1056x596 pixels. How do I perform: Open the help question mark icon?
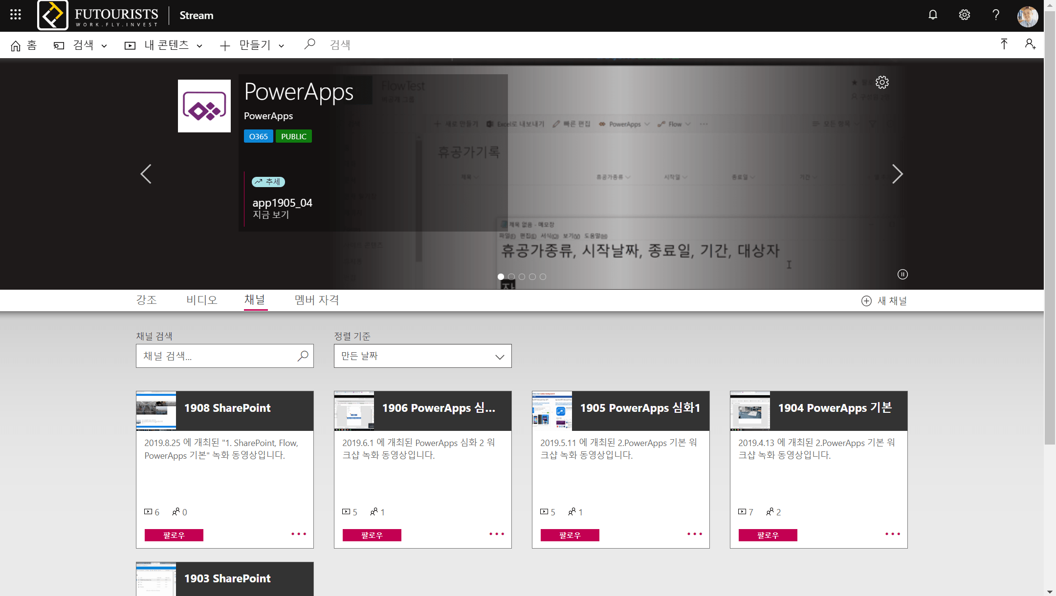coord(995,15)
